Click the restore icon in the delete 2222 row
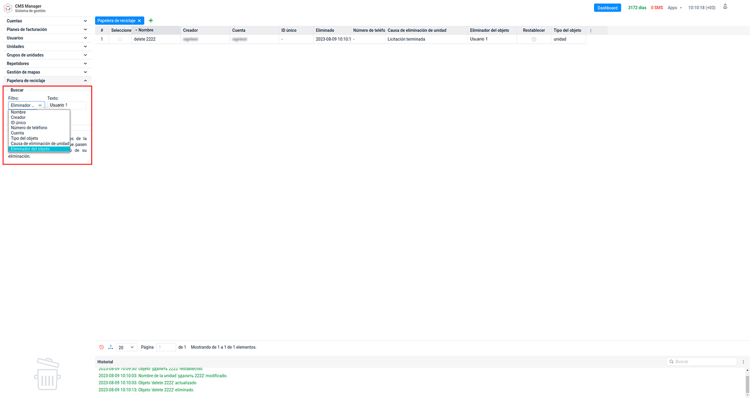Image resolution: width=753 pixels, height=401 pixels. [534, 39]
